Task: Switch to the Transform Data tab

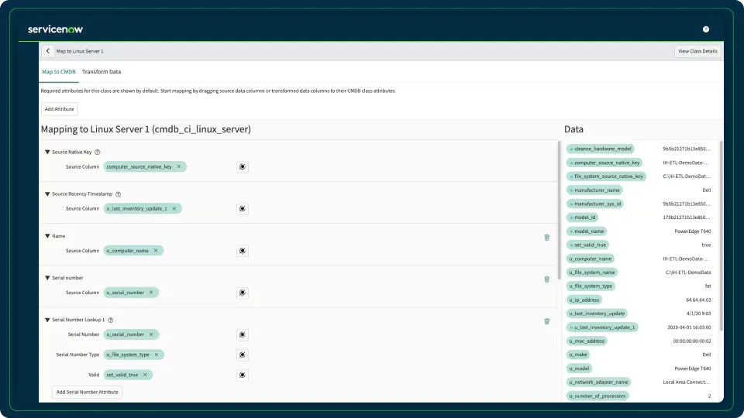Action: coord(102,72)
